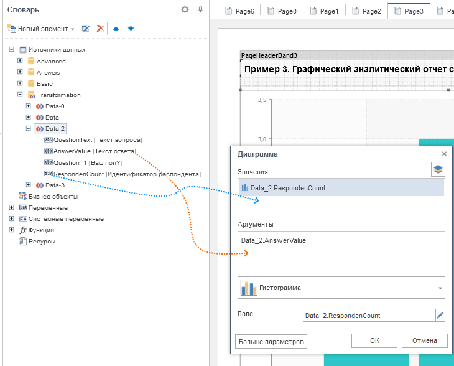Viewport: 454px width, 366px height.
Task: Click the OK button
Action: [x=374, y=340]
